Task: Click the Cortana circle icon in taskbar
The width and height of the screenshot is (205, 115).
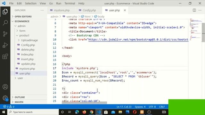Action: pos(62,112)
